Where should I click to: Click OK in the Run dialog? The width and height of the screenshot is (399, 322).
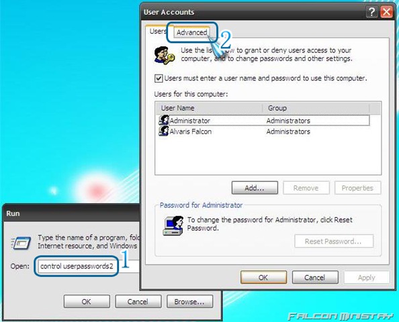(x=87, y=301)
